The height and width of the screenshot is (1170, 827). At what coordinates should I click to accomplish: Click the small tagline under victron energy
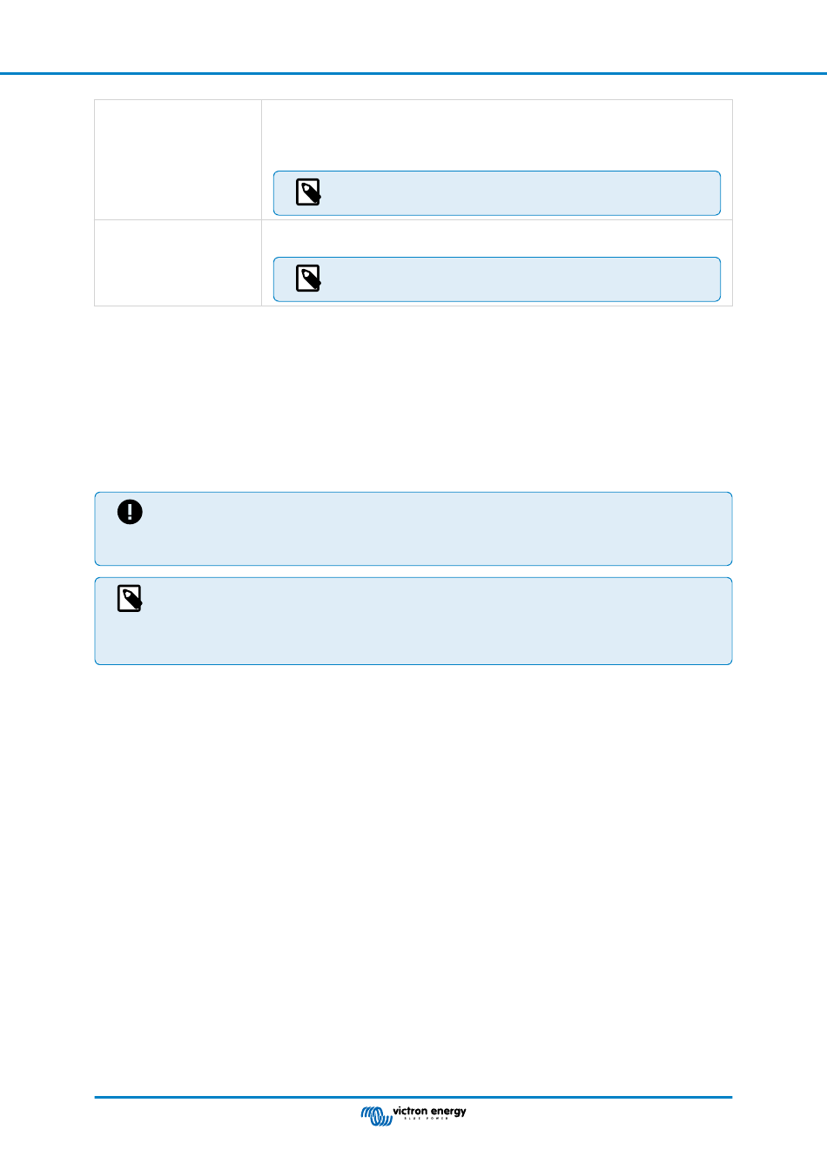[427, 1119]
